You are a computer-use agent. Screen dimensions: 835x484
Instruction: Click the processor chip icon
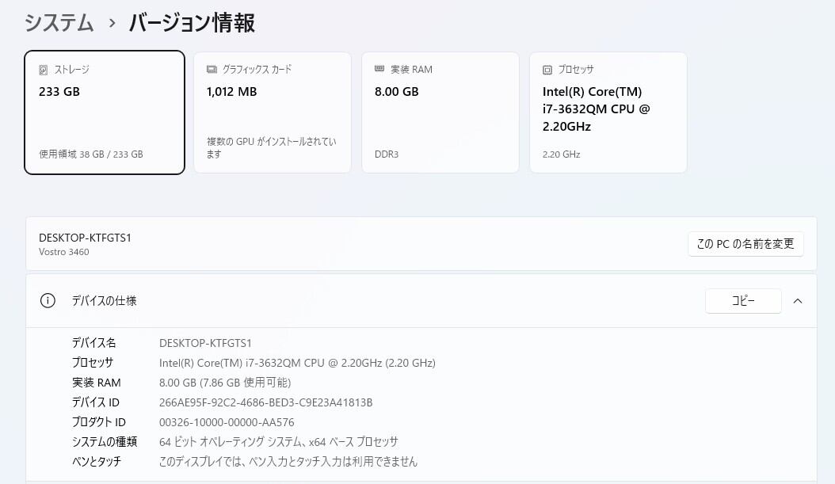click(547, 70)
